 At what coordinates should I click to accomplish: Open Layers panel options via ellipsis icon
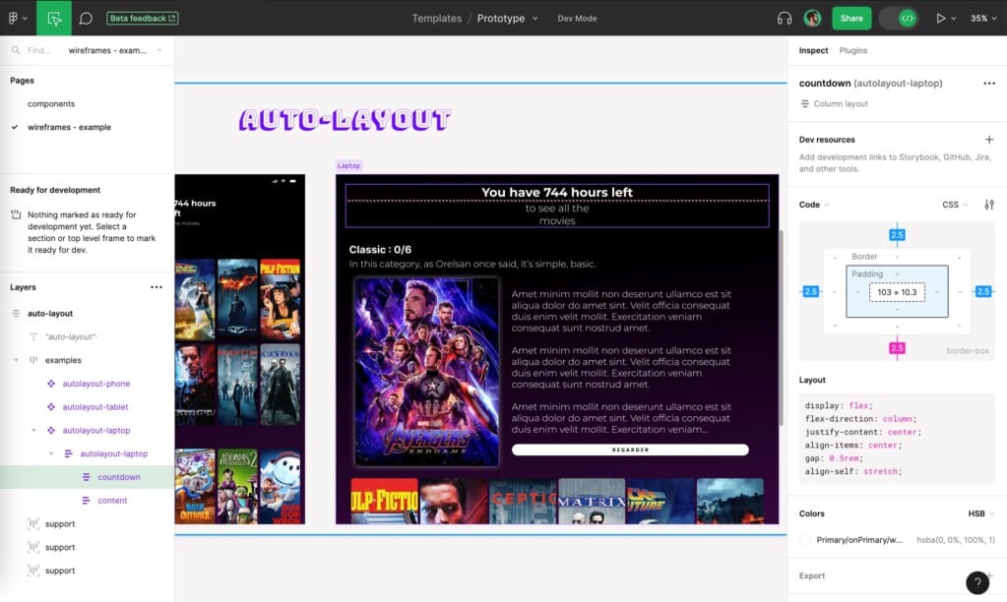point(157,286)
